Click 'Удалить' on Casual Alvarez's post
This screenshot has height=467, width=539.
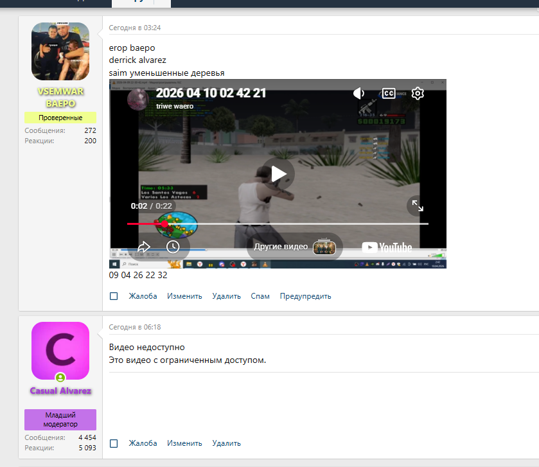[227, 443]
